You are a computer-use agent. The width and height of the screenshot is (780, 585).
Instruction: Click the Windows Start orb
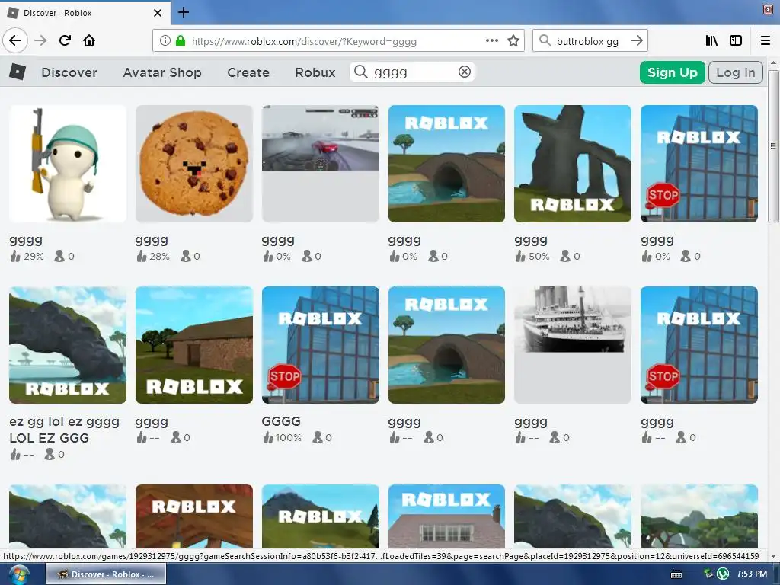19,574
